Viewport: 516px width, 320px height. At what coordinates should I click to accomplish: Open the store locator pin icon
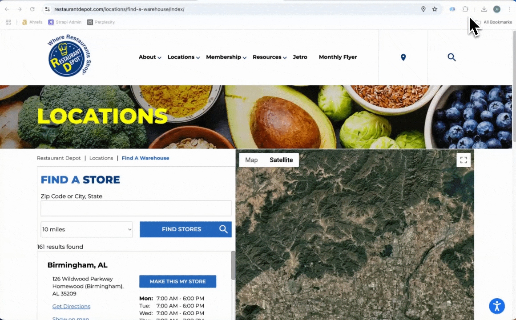(403, 57)
